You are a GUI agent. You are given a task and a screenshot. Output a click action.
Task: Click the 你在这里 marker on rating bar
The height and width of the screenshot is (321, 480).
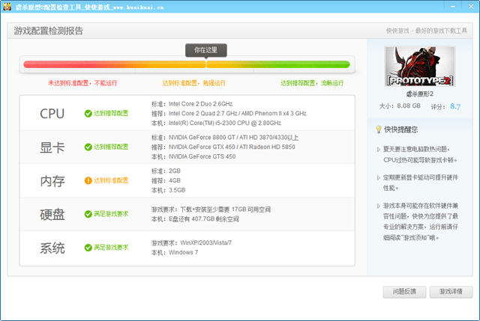tap(206, 50)
